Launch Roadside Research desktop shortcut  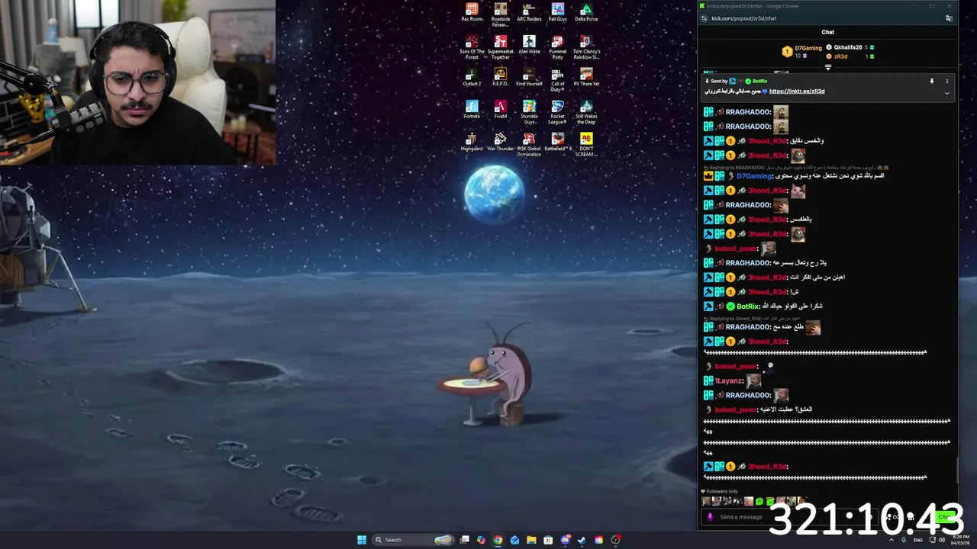point(501,15)
